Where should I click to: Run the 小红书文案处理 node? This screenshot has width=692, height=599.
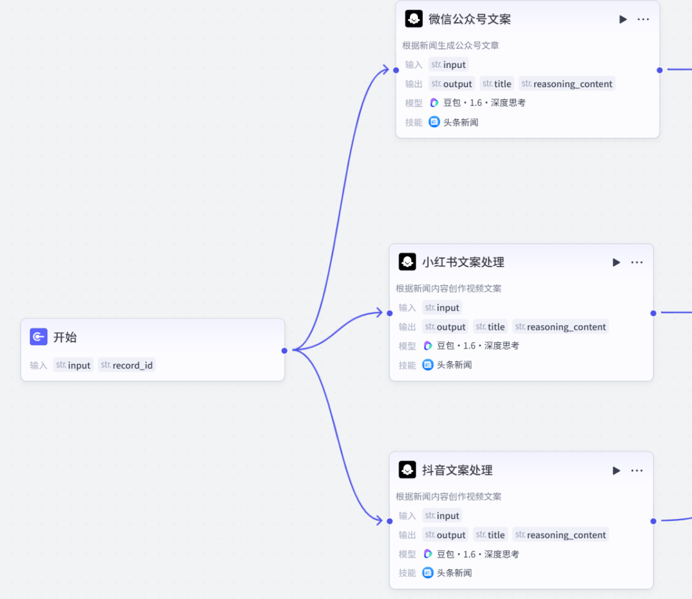tap(616, 262)
